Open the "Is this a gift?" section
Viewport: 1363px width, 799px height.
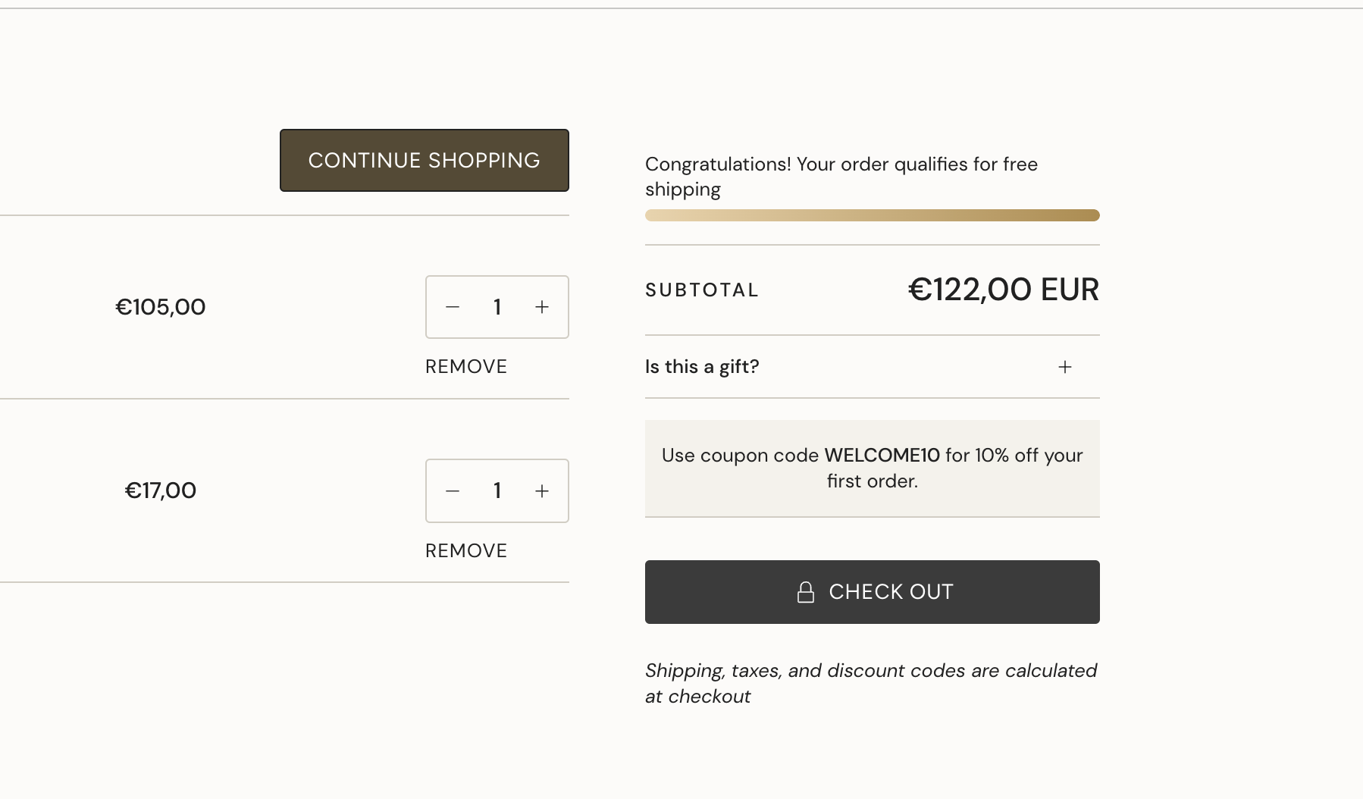872,367
